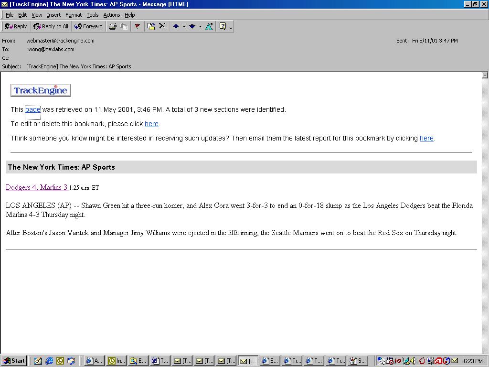Open the Help menu
Viewport: 489px width, 367px height.
(130, 15)
